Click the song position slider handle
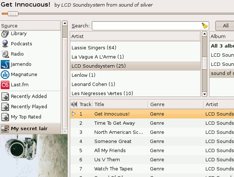Viewport: 234px width, 177px height. [13, 14]
